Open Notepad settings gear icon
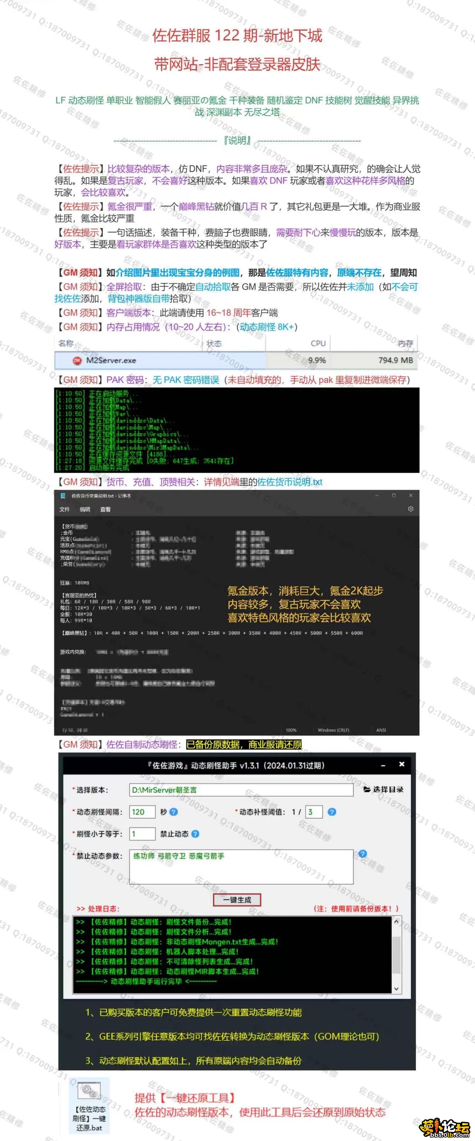 pyautogui.click(x=410, y=509)
